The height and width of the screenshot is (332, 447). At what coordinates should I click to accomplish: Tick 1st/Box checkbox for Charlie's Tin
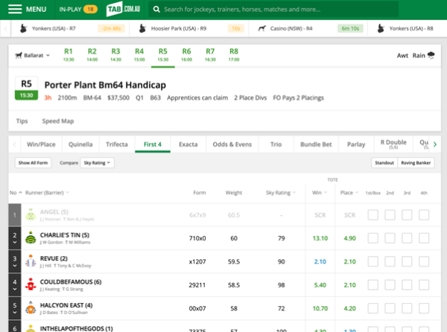(373, 238)
